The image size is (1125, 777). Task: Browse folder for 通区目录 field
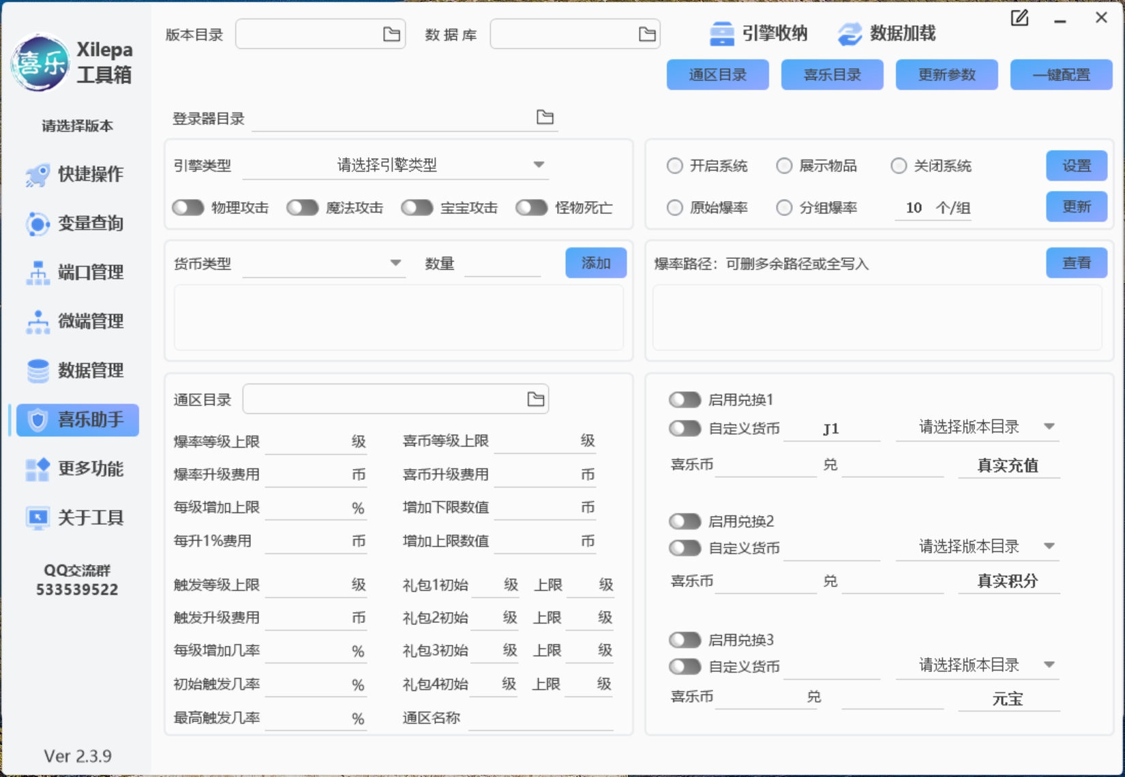pyautogui.click(x=536, y=399)
